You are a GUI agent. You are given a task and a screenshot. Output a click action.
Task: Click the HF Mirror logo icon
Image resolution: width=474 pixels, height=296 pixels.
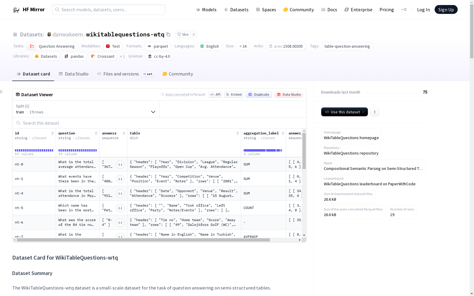[x=16, y=9]
